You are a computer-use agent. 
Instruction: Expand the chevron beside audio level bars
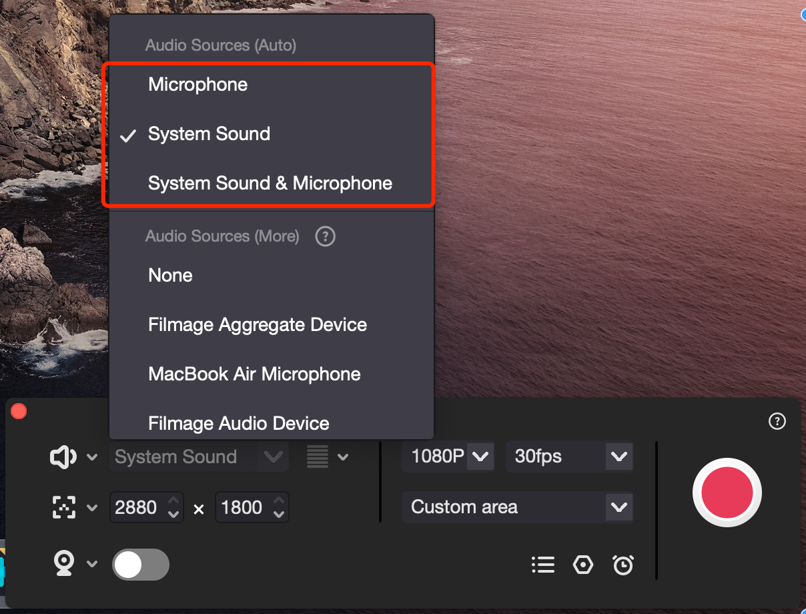pos(343,457)
